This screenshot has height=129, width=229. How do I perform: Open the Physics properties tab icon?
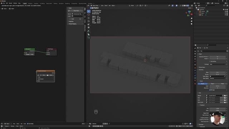click(195, 73)
